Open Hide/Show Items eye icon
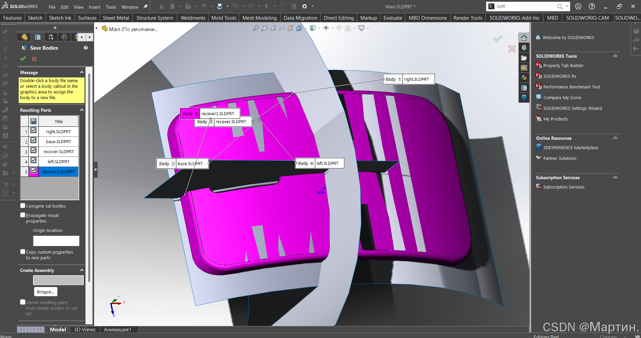Image resolution: width=641 pixels, height=338 pixels. click(x=326, y=28)
